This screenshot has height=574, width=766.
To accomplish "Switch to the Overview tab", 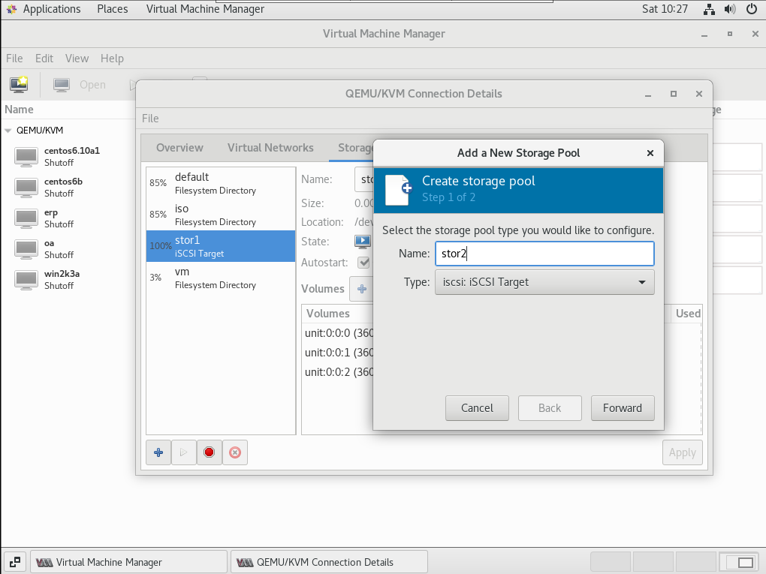I will pyautogui.click(x=179, y=148).
